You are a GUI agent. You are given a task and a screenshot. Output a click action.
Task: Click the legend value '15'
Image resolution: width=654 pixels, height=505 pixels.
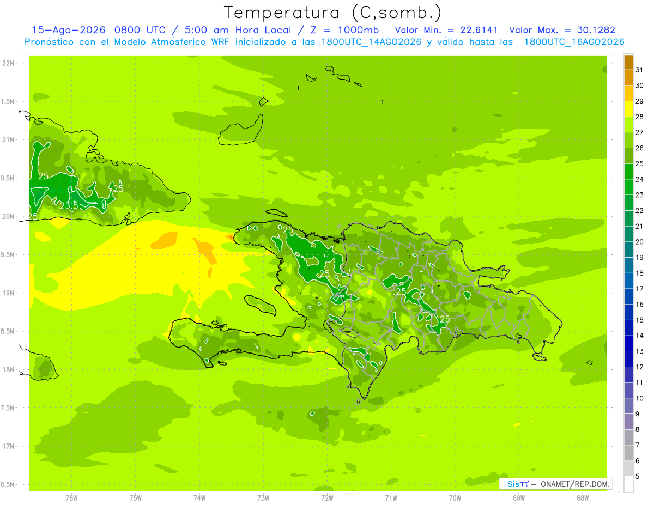click(x=639, y=320)
